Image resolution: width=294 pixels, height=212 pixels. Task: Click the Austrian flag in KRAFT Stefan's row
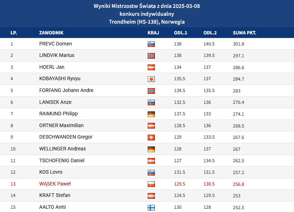click(151, 196)
